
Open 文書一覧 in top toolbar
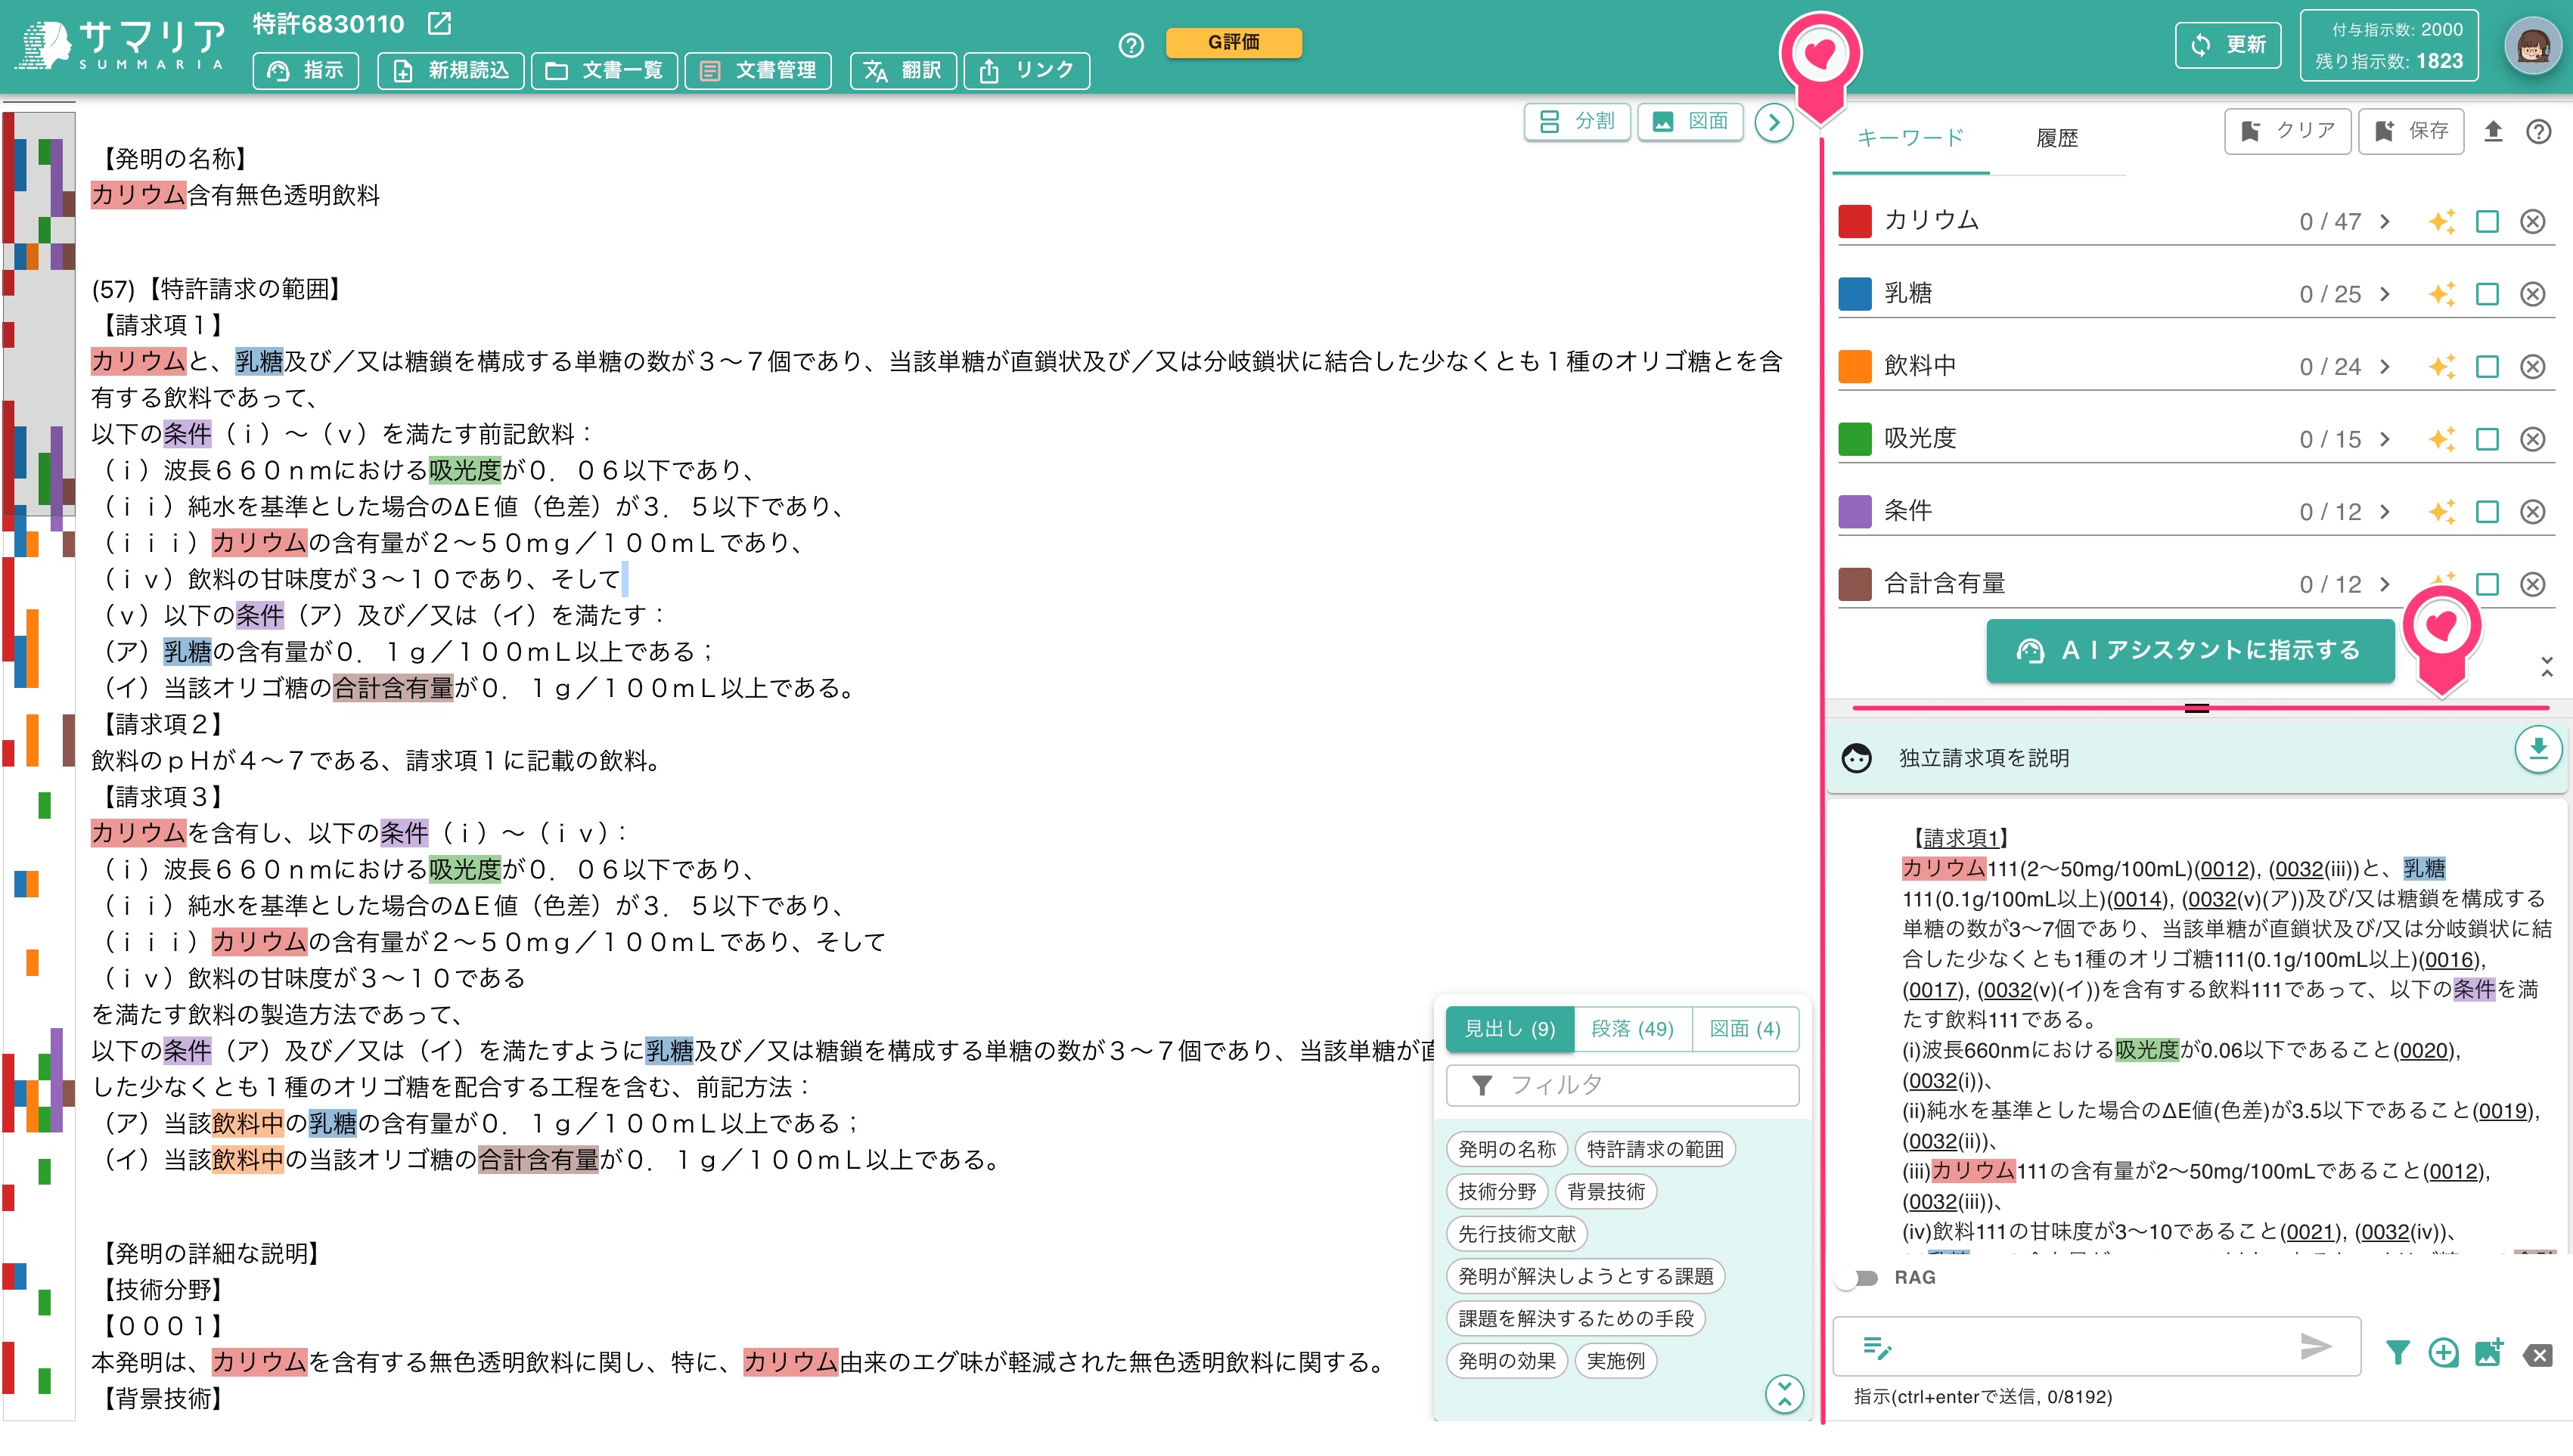pos(604,71)
